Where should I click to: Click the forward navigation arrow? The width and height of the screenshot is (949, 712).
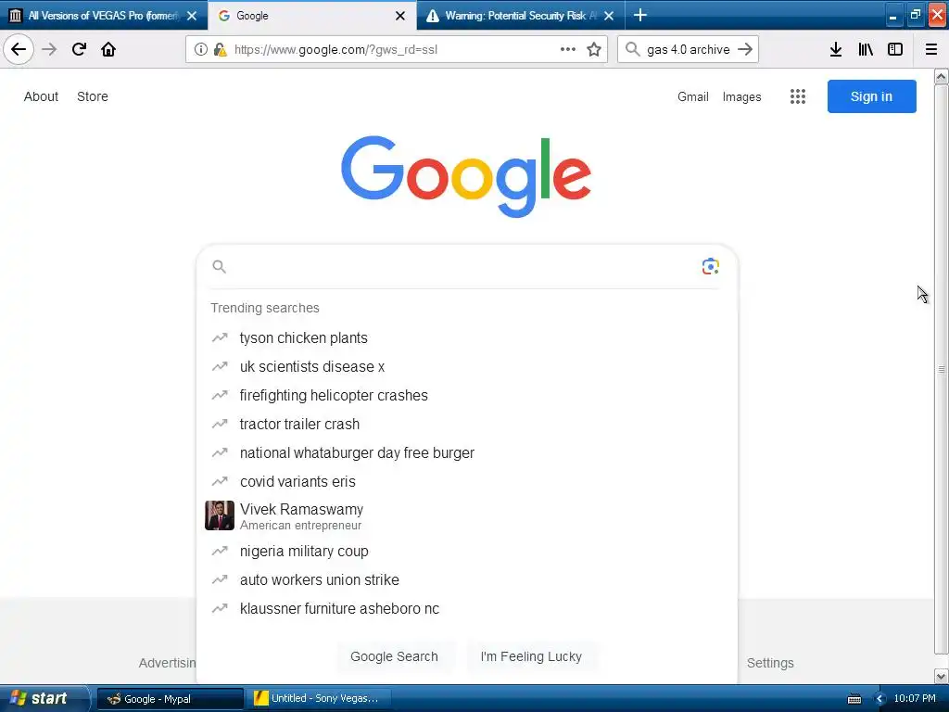(x=49, y=49)
